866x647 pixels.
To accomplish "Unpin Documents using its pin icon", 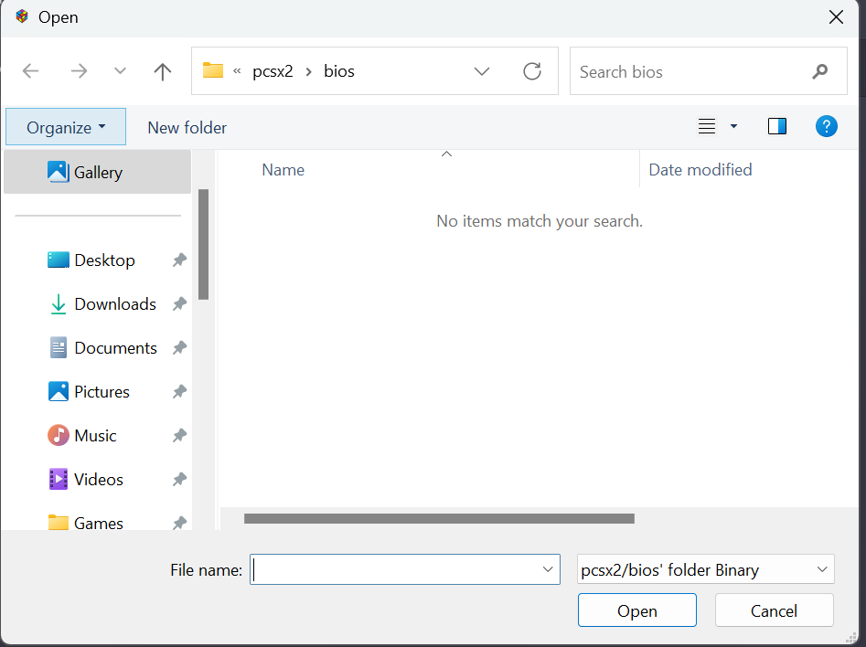I will (x=179, y=348).
